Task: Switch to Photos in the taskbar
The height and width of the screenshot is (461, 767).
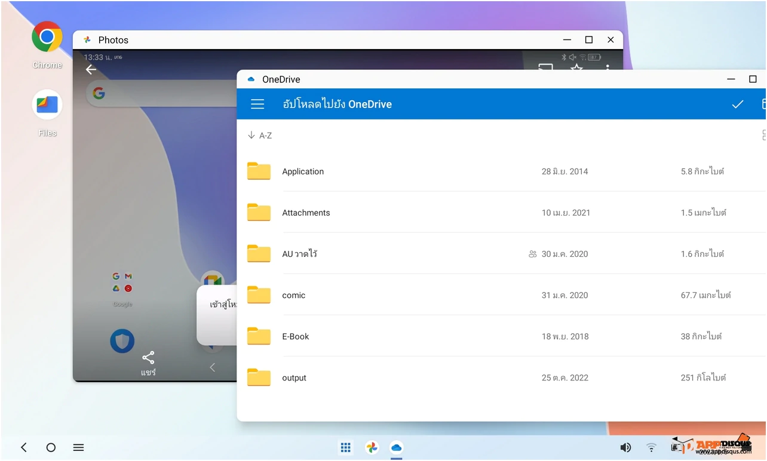Action: (x=372, y=447)
